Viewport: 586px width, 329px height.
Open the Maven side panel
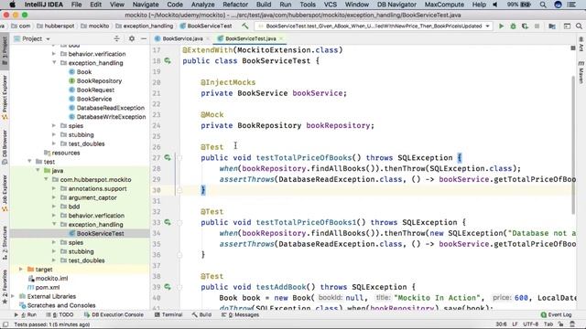click(x=581, y=72)
